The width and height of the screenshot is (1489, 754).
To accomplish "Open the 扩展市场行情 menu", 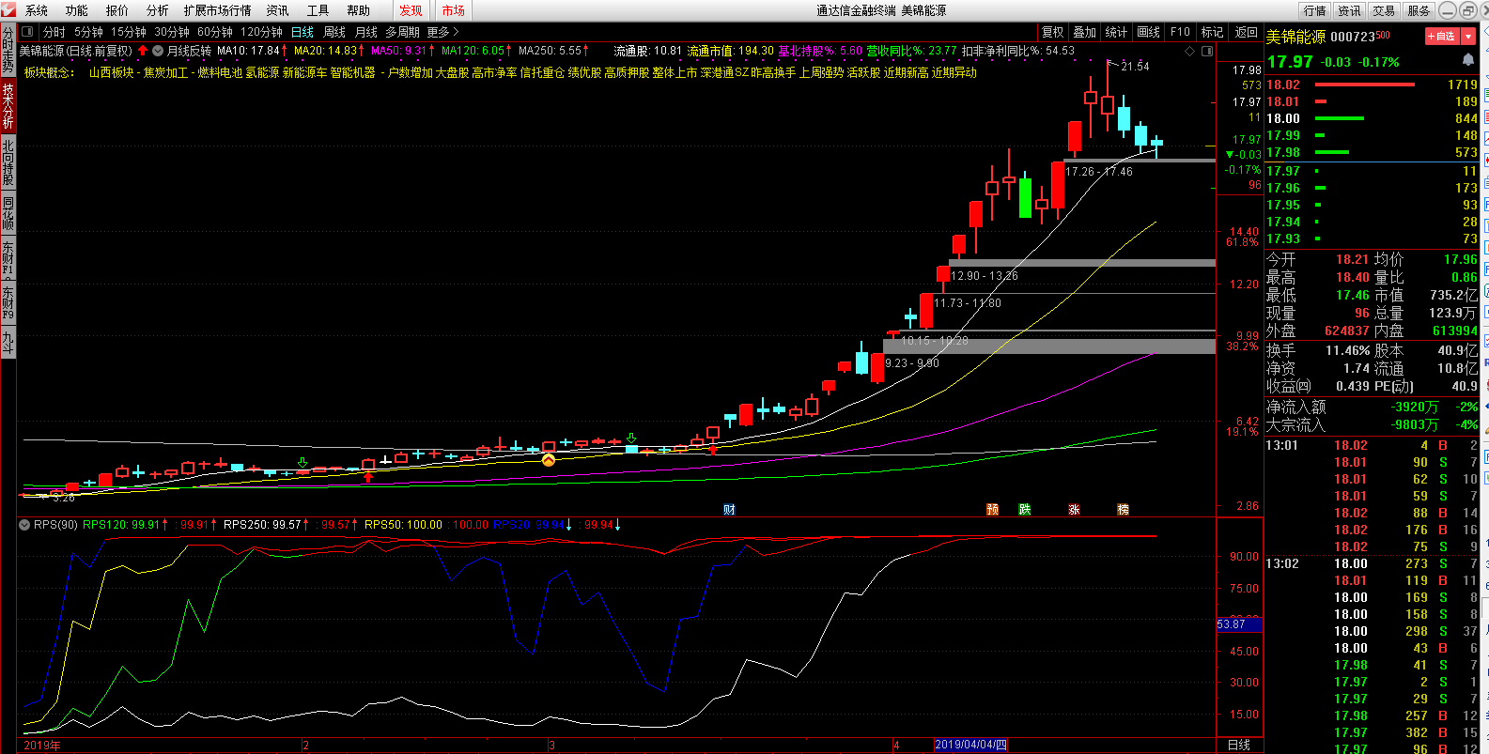I will tap(218, 10).
